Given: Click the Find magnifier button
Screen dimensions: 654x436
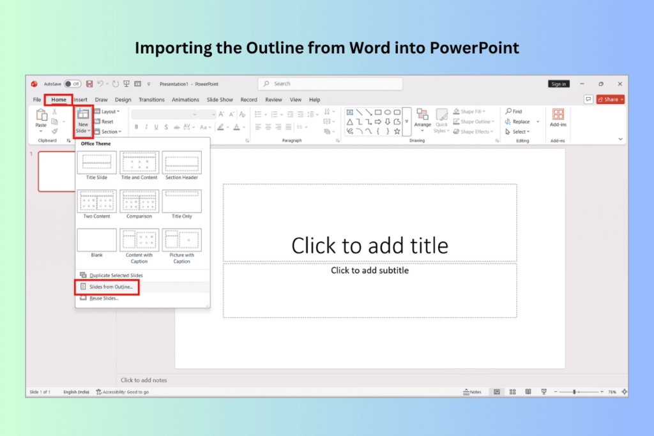Looking at the screenshot, I should tap(514, 111).
